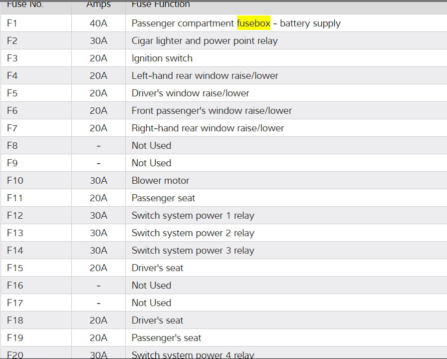The width and height of the screenshot is (447, 359).
Task: Click "Cigar lighter and power point relay" text
Action: 205,41
